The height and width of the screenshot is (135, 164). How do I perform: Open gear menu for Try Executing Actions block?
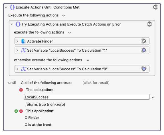(149, 24)
